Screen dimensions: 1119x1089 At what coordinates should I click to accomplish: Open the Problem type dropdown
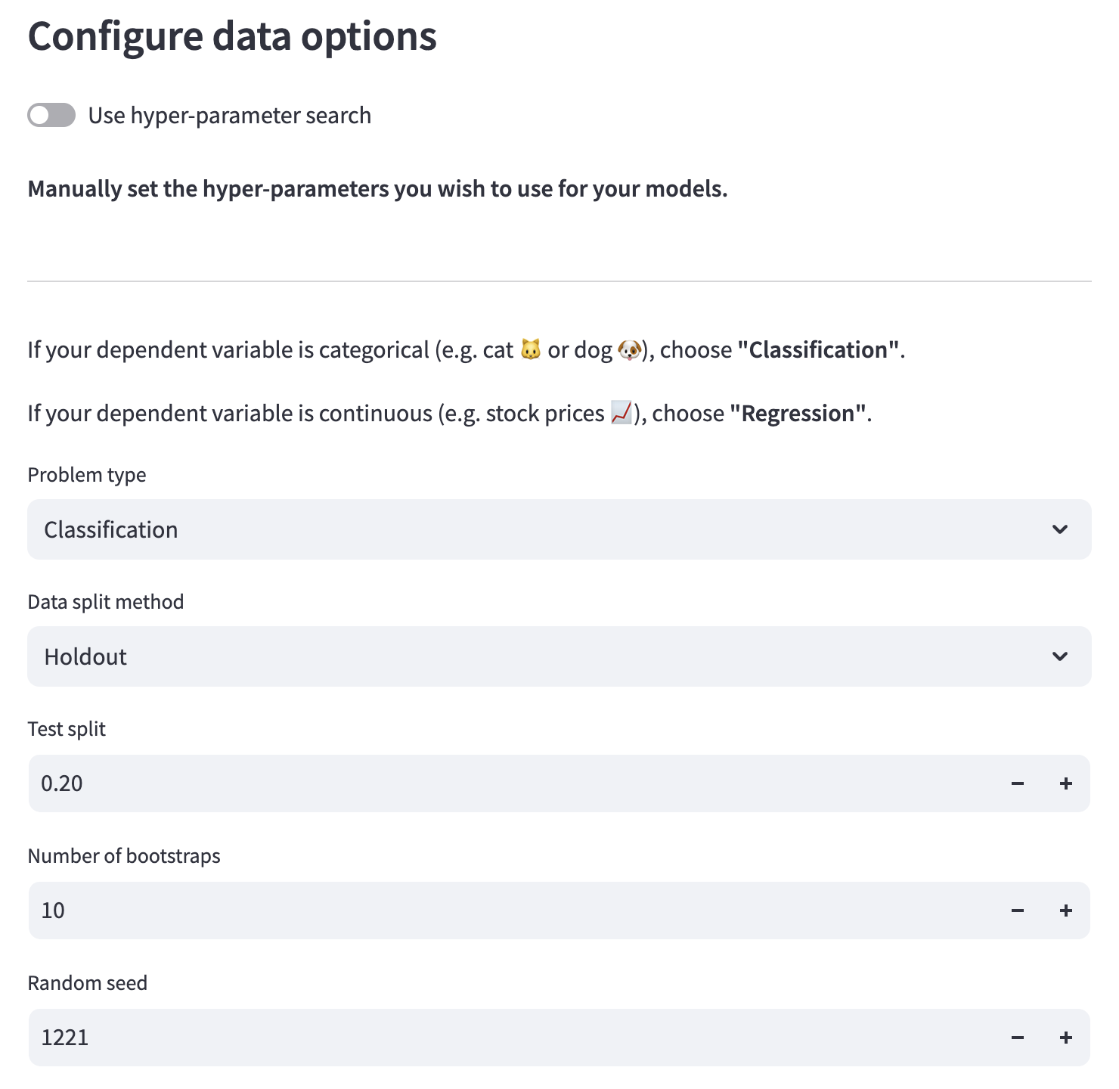(529, 529)
